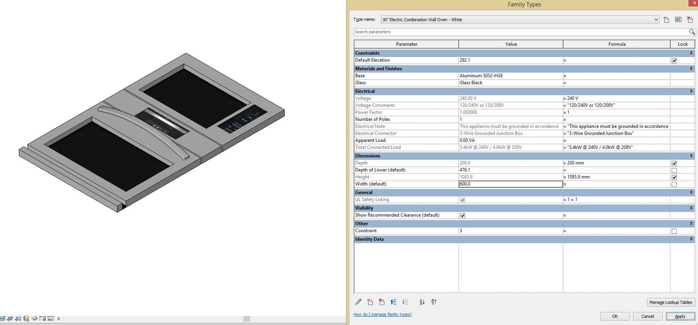This screenshot has width=698, height=325.
Task: Collapse the Visibility group
Action: 691,208
